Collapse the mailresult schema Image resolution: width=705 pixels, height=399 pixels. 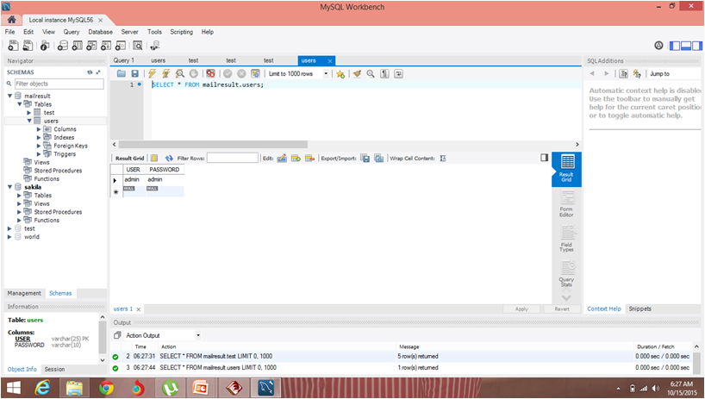pyautogui.click(x=9, y=96)
